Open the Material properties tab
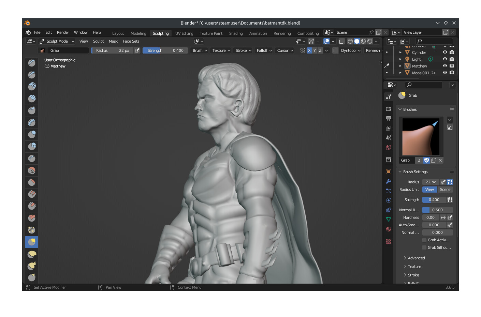481x317 pixels. [x=389, y=229]
